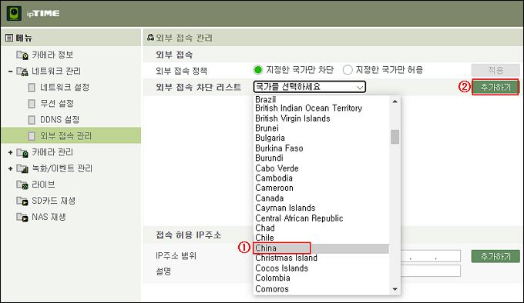The image size is (524, 303).
Task: Open NAS 재생 menu item
Action: 49,218
